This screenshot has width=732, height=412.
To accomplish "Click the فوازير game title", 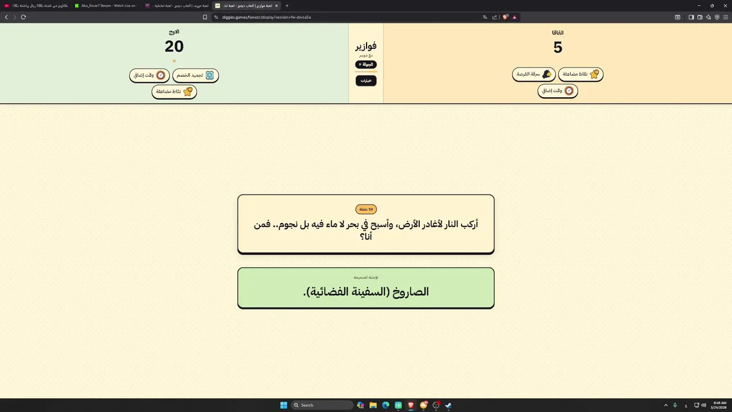I will click(366, 46).
